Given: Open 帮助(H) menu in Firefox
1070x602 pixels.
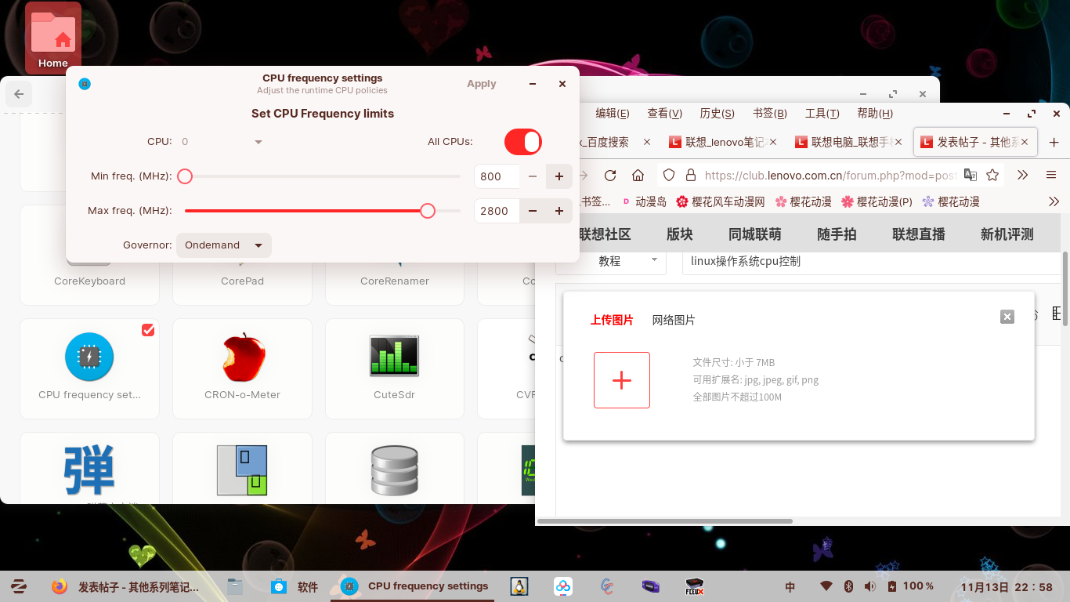Looking at the screenshot, I should (x=875, y=113).
